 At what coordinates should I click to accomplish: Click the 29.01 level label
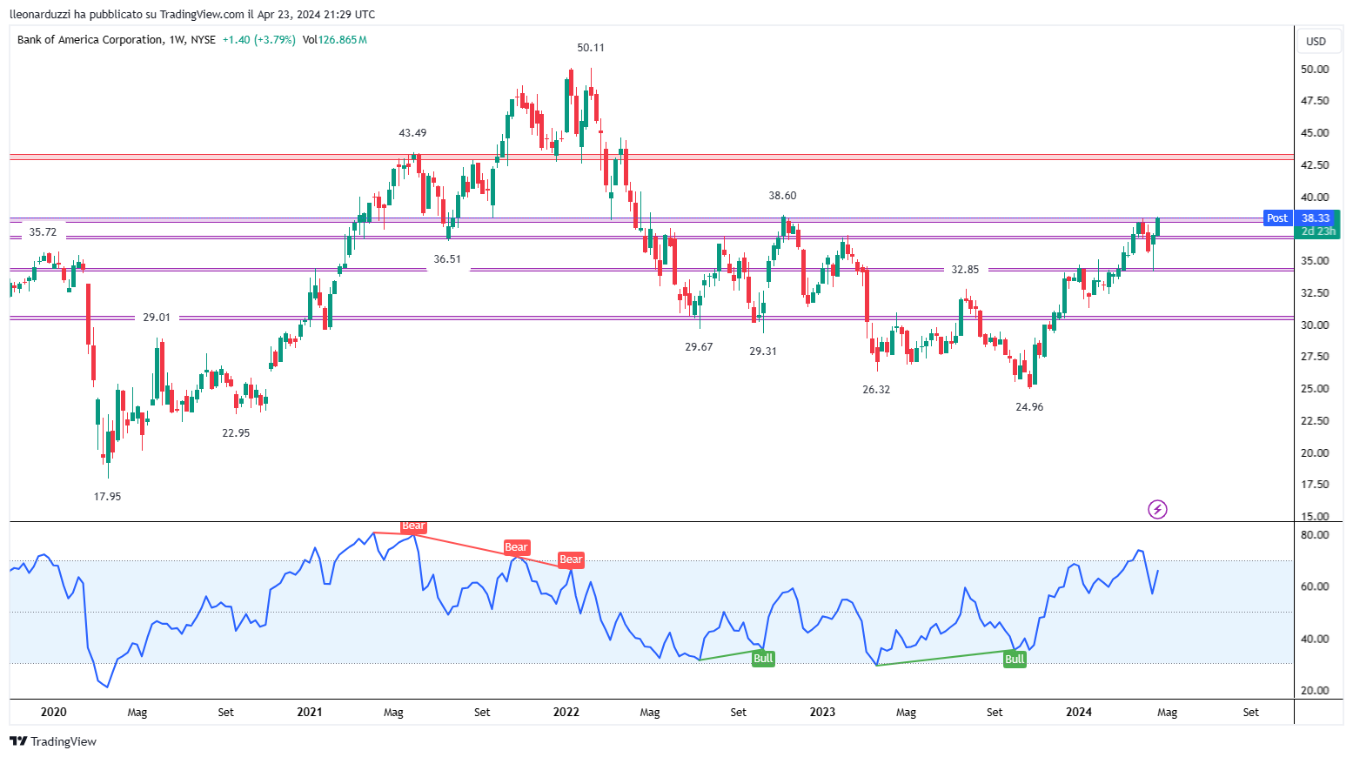(157, 318)
